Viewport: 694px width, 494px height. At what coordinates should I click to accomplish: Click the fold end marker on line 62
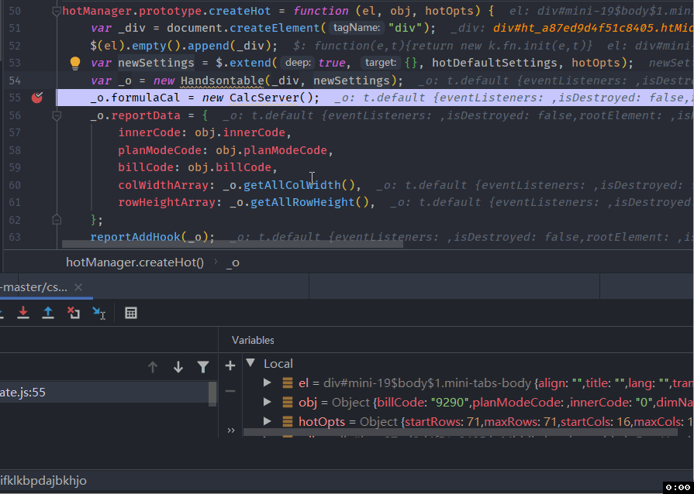click(57, 220)
